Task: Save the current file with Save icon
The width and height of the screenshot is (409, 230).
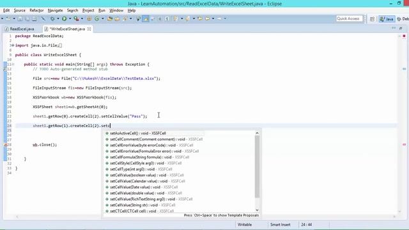Action: point(20,19)
